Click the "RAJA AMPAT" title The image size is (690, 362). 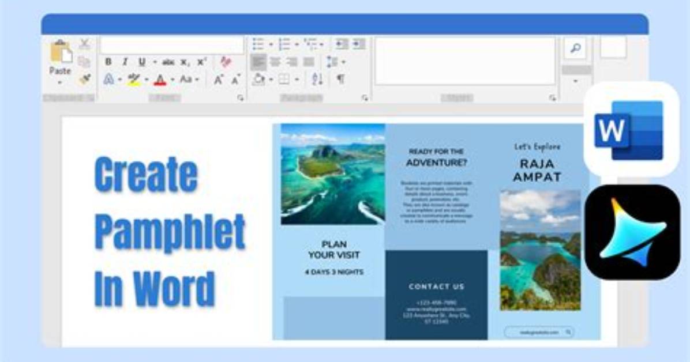tap(537, 171)
